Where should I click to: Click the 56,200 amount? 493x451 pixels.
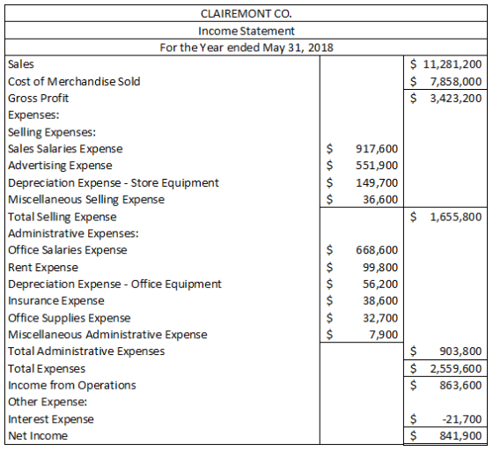click(380, 285)
